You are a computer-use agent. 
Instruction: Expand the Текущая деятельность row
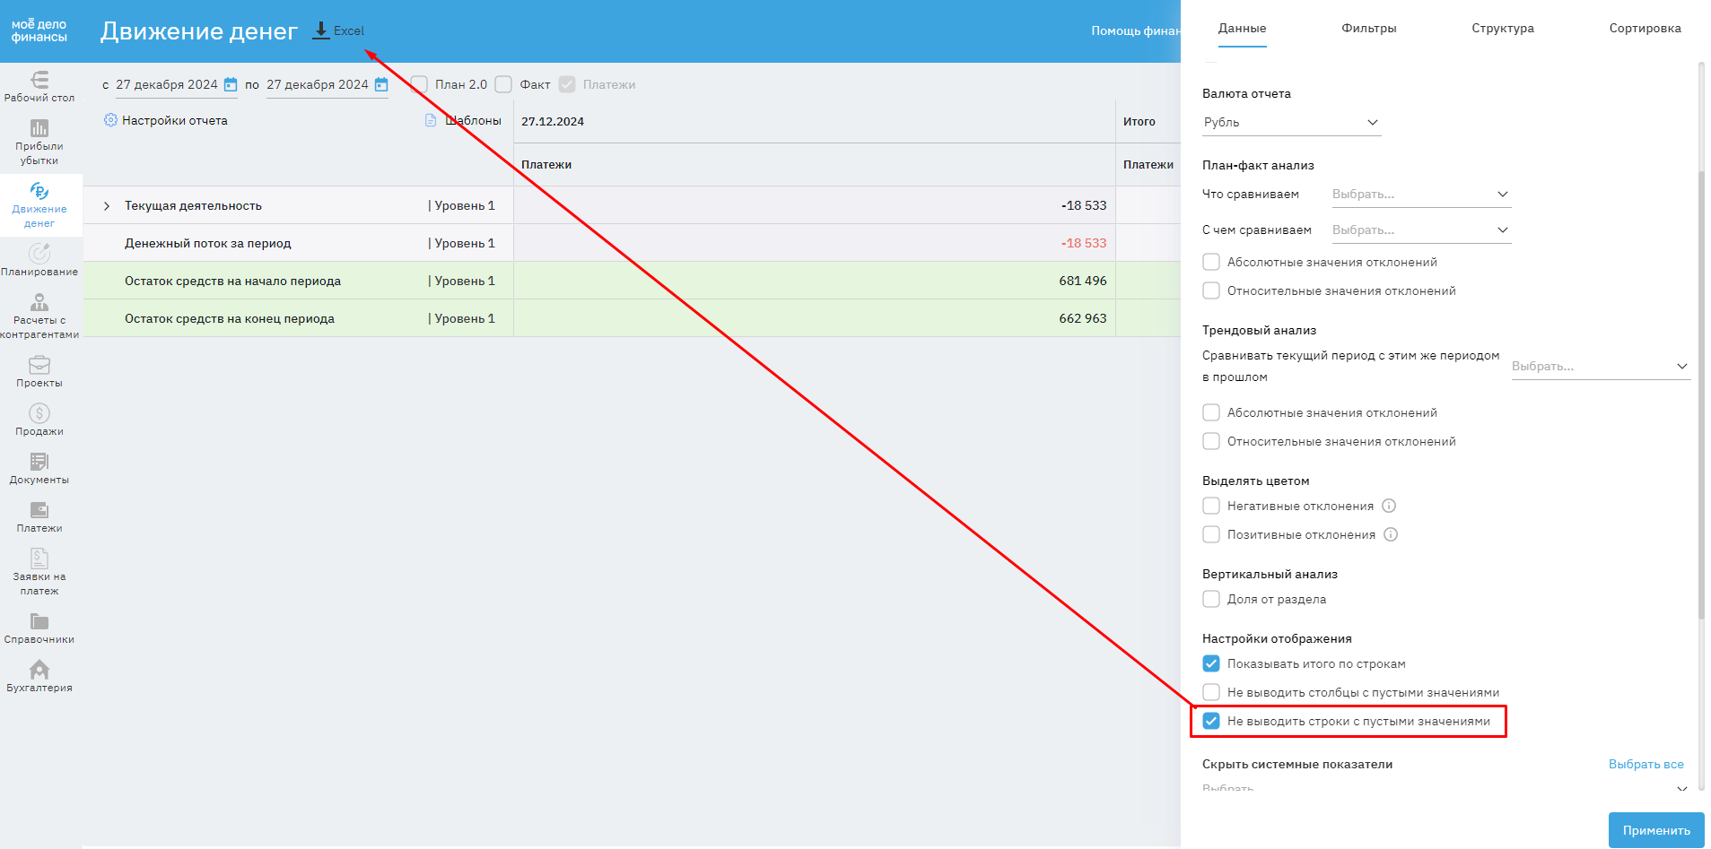(107, 206)
